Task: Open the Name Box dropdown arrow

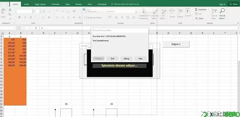Action: 15,28
